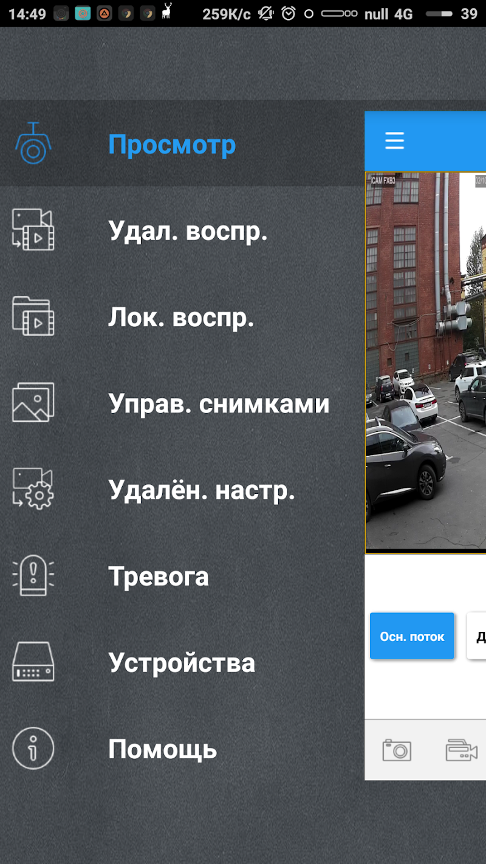
Task: Select Устройства from the side menu
Action: coord(181,663)
